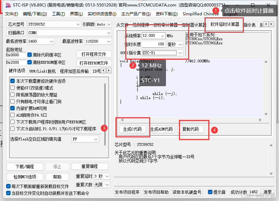Click 检测MCU选项 button

[x=25, y=177]
